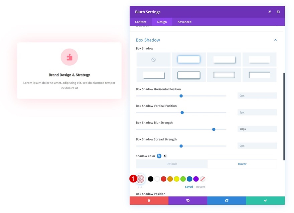Expand more color options via three dots
The height and width of the screenshot is (213, 294).
click(x=140, y=187)
